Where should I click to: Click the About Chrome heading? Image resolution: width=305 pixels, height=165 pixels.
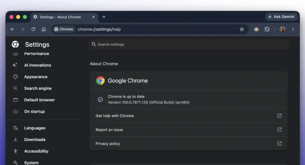click(x=104, y=64)
